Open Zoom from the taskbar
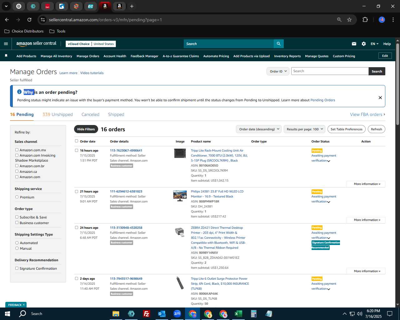The height and width of the screenshot is (320, 400). pyautogui.click(x=177, y=314)
